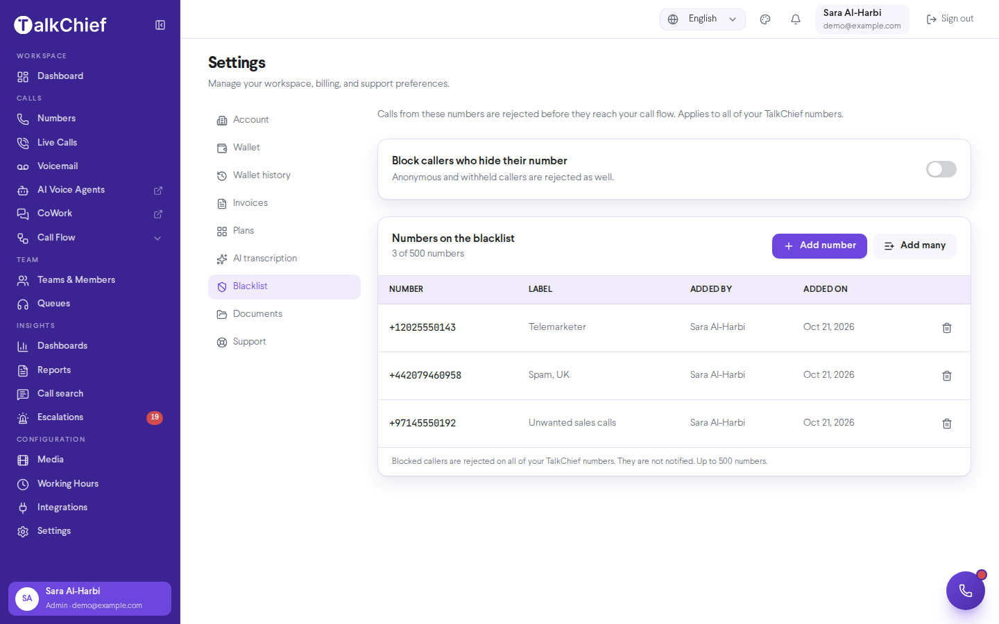Select the Blacklist settings tab
This screenshot has height=624, width=999.
(x=284, y=286)
